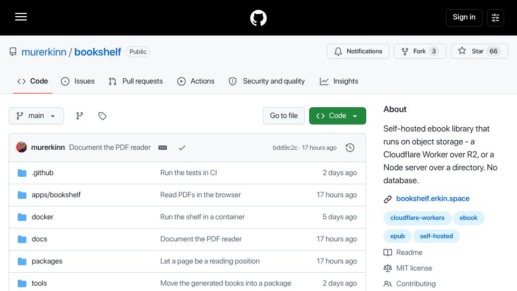Image resolution: width=517 pixels, height=291 pixels.
Task: View the commit checks status checkmark
Action: (181, 148)
